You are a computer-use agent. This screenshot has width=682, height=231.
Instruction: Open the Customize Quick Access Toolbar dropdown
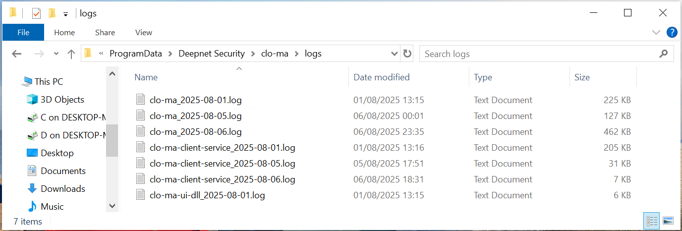coord(65,14)
